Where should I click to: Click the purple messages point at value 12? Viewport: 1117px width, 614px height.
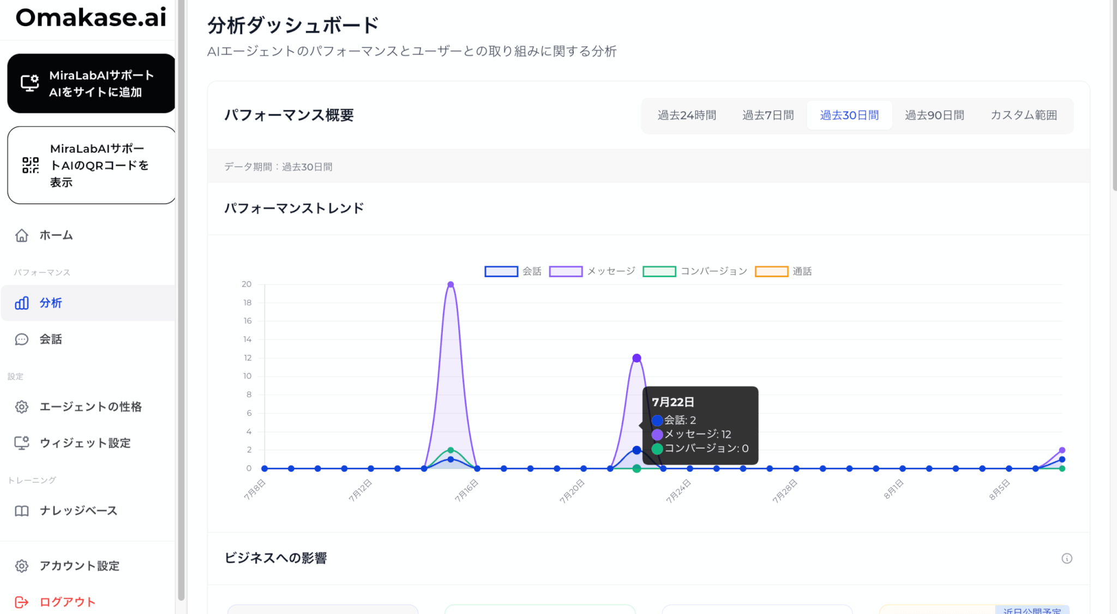click(x=636, y=358)
